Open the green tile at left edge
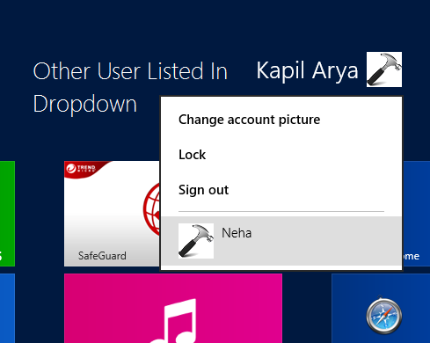 tap(7, 214)
